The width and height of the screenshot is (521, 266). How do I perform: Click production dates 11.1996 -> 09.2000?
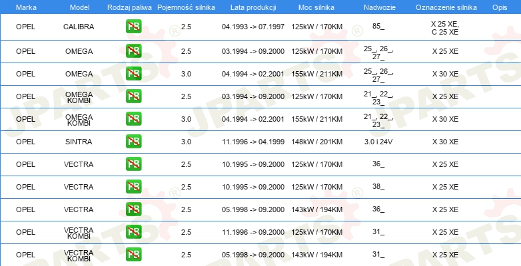coord(253,232)
